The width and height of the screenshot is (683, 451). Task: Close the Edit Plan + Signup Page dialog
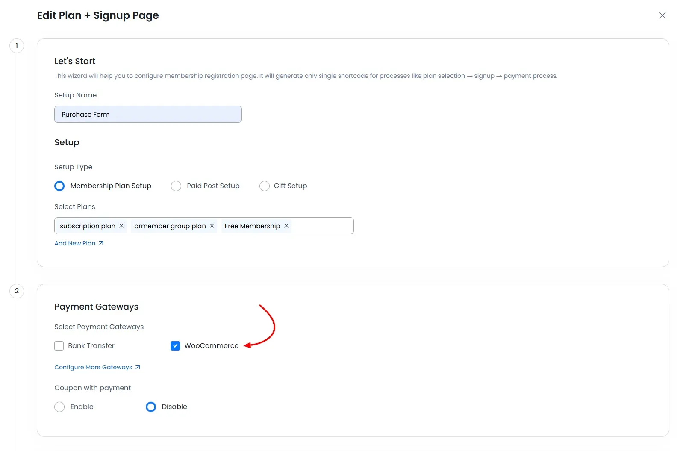click(662, 15)
